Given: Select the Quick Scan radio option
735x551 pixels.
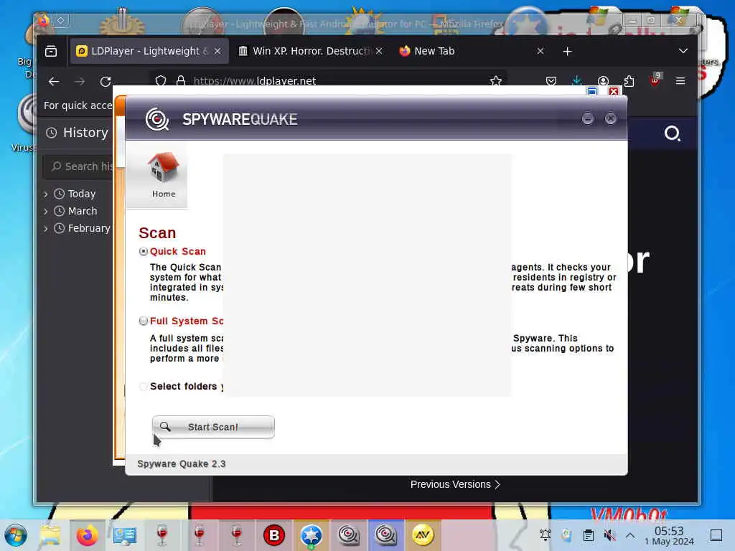Looking at the screenshot, I should point(144,252).
